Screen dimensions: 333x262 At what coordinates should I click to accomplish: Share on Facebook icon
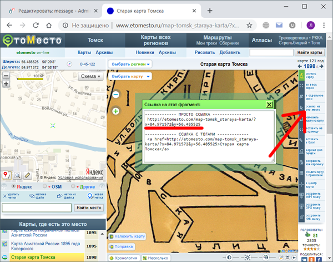click(x=319, y=259)
